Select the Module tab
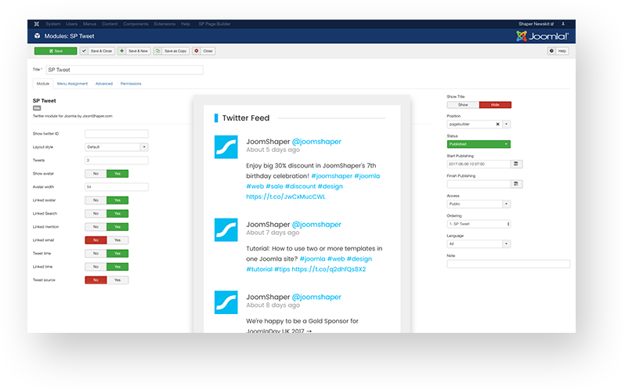 click(43, 84)
